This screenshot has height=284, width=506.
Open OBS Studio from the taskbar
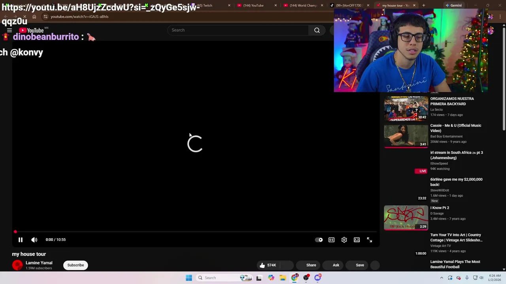306,278
